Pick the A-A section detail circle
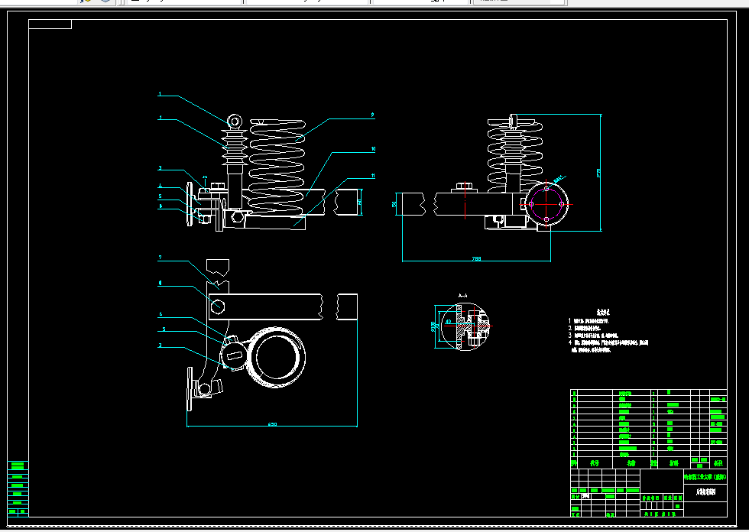Viewport: 749px width, 532px height. pyautogui.click(x=465, y=326)
